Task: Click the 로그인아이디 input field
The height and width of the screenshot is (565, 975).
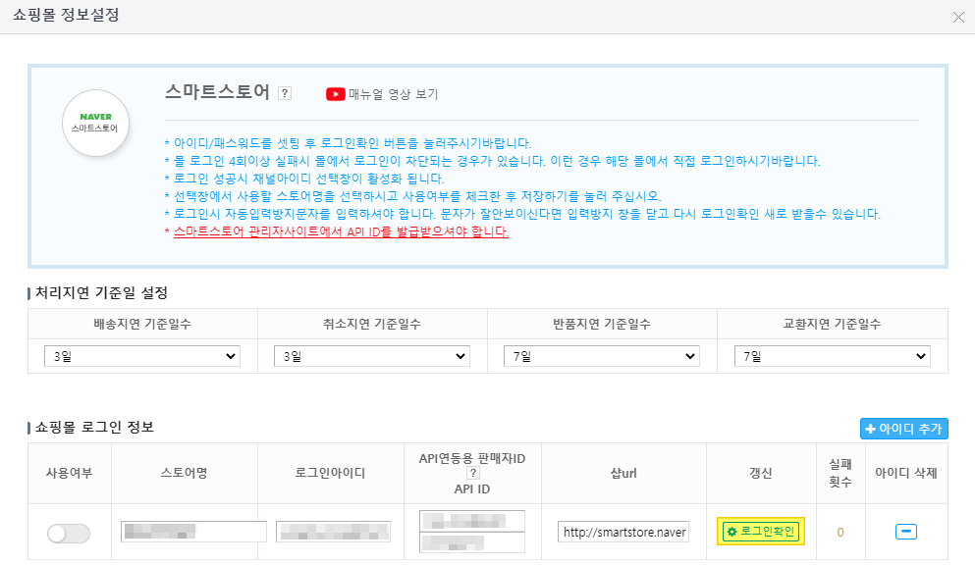Action: point(333,532)
